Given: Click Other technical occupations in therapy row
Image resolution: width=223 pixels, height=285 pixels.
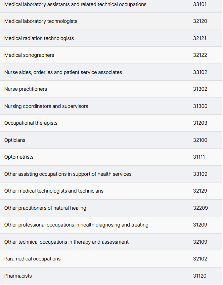Looking at the screenshot, I should pyautogui.click(x=111, y=242).
